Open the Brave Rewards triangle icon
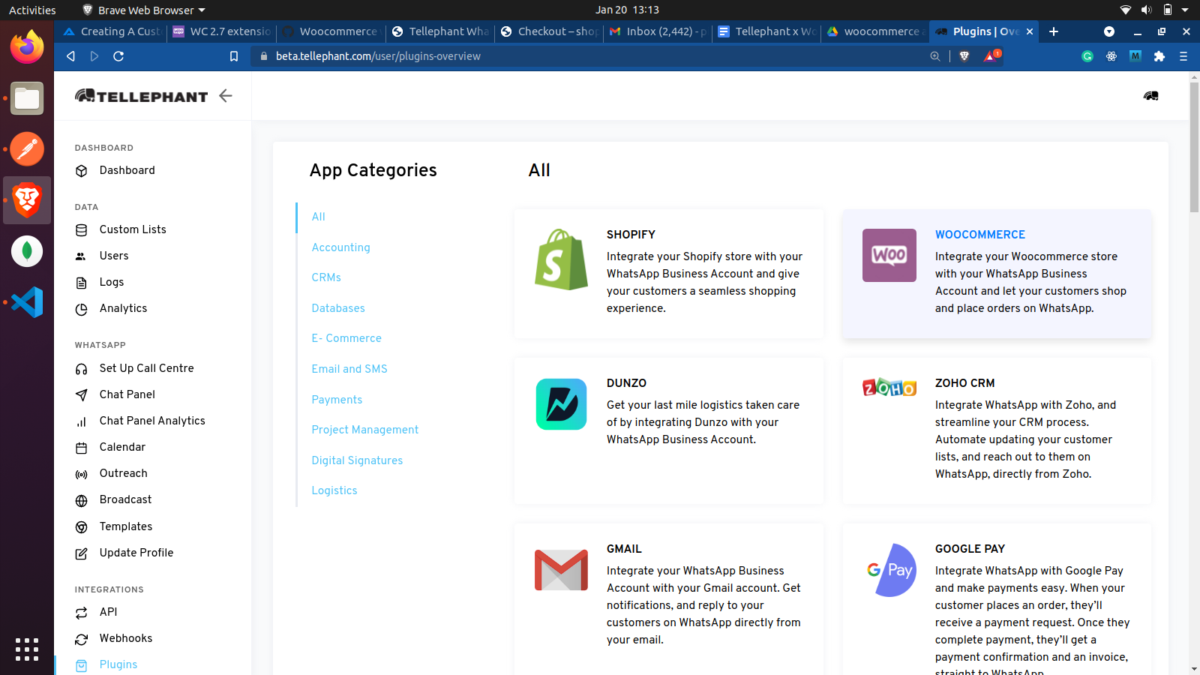Viewport: 1200px width, 675px height. 991,55
